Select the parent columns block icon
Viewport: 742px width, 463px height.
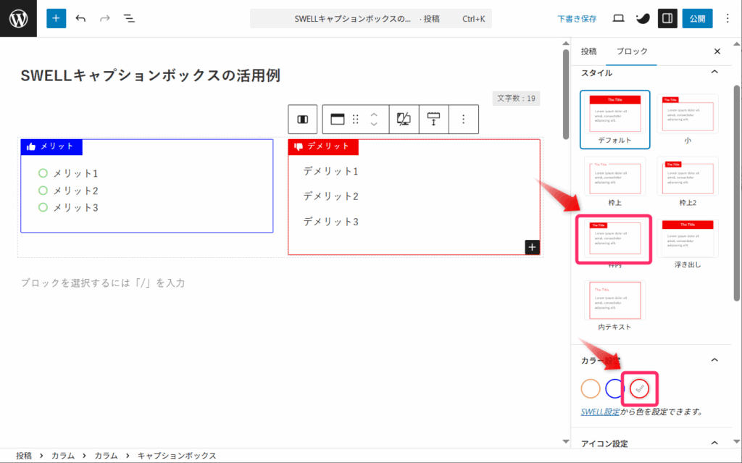pos(302,120)
